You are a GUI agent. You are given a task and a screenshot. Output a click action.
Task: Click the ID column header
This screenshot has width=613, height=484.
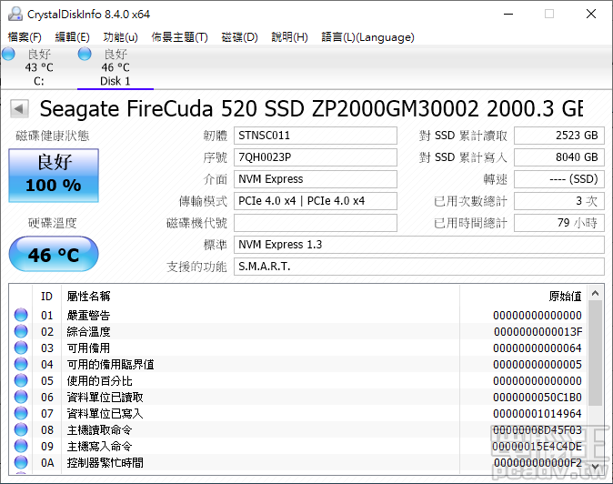click(x=46, y=297)
